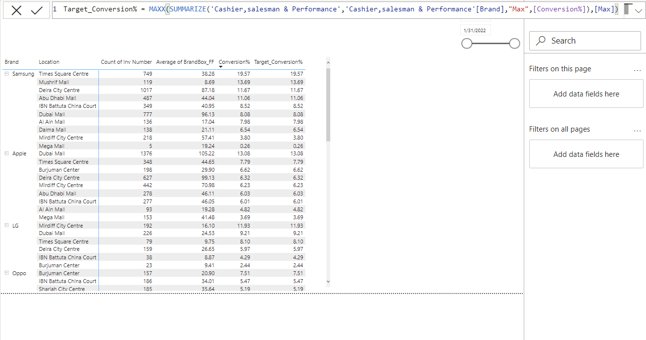The width and height of the screenshot is (646, 340).
Task: Click 'Add data fields here' under Filters on this page
Action: (586, 94)
